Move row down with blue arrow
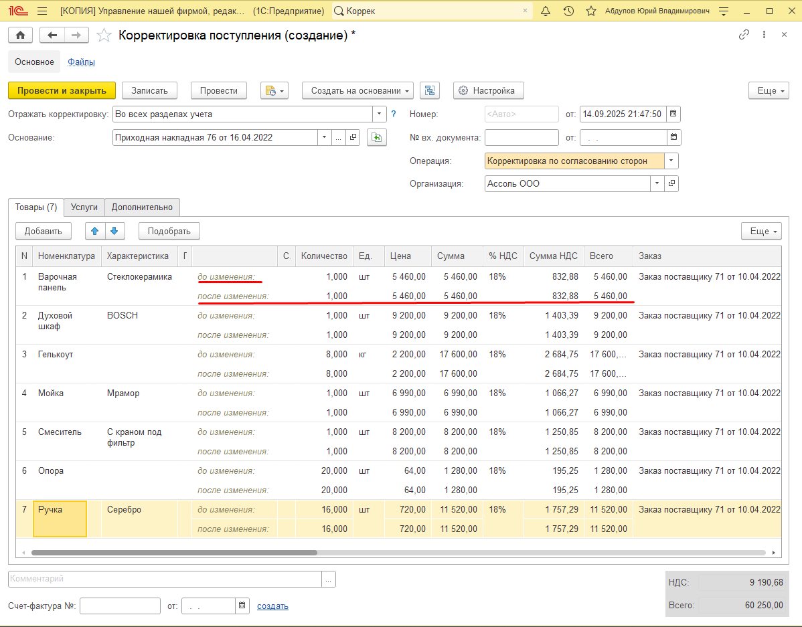 coord(114,231)
